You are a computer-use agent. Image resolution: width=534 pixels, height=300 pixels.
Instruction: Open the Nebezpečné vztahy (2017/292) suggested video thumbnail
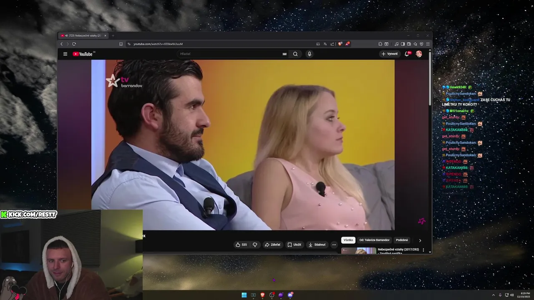coord(359,250)
